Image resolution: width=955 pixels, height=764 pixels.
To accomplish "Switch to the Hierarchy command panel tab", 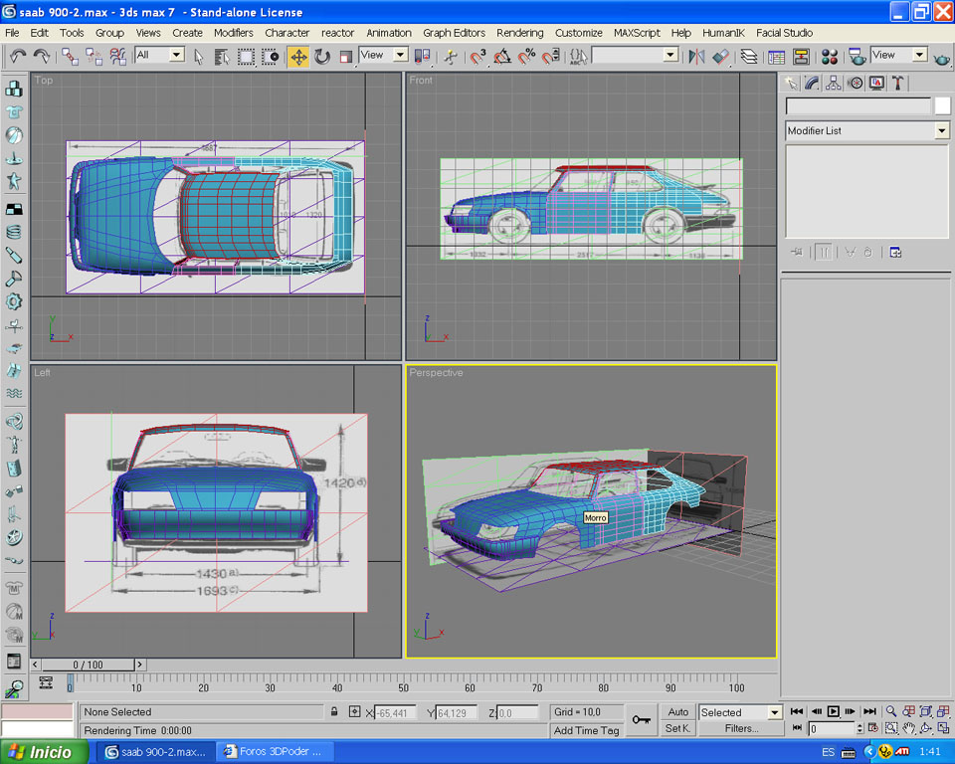I will pyautogui.click(x=834, y=83).
